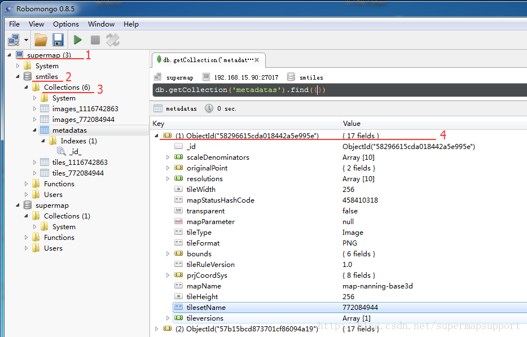Select the mapName value map-nanning-base3d

coord(377,286)
